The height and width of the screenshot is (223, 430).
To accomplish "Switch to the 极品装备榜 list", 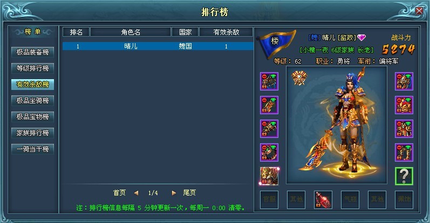I will tap(32, 52).
